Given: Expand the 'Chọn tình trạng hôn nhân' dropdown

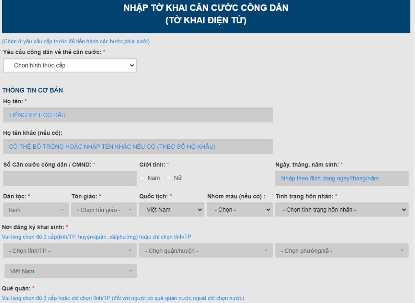Looking at the screenshot, I should click(342, 210).
